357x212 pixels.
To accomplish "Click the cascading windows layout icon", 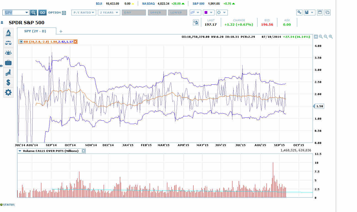I will point(328,12).
